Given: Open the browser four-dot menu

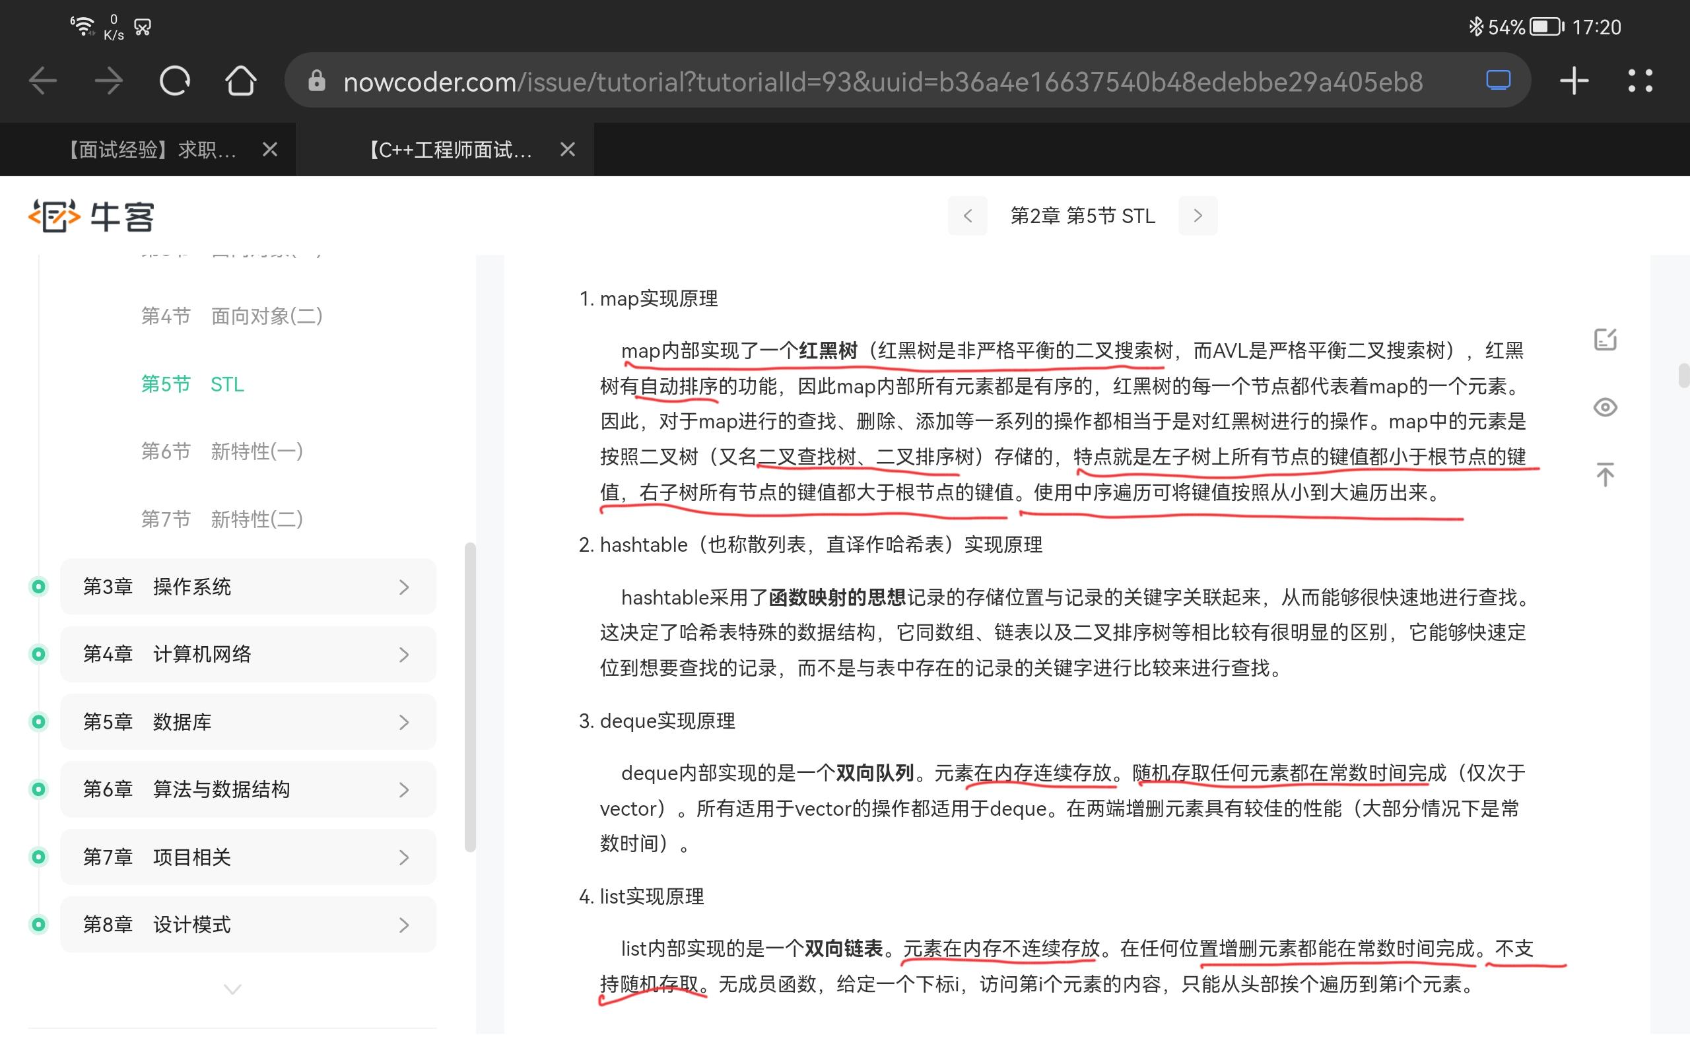Looking at the screenshot, I should (x=1640, y=81).
